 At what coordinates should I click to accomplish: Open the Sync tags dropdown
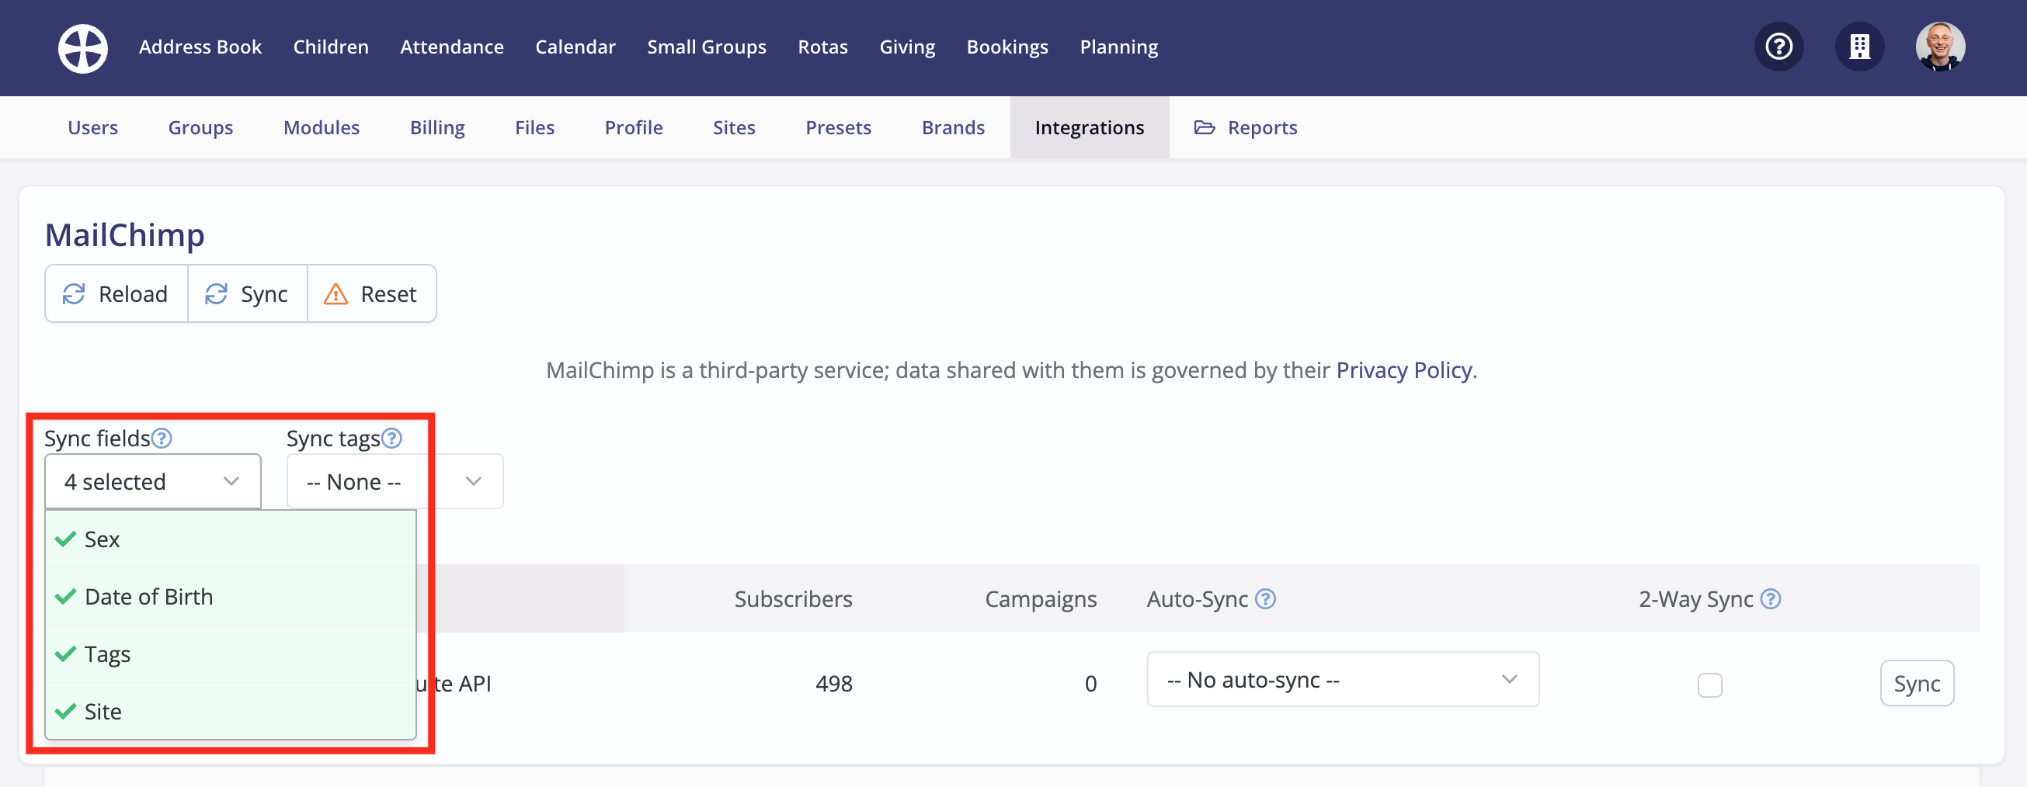coord(394,481)
